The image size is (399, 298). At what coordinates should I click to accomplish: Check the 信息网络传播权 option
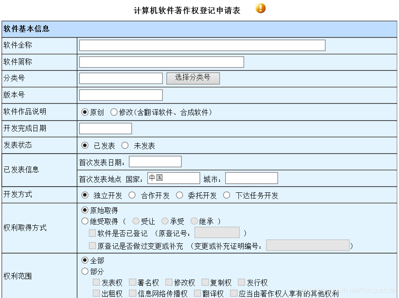(132, 293)
